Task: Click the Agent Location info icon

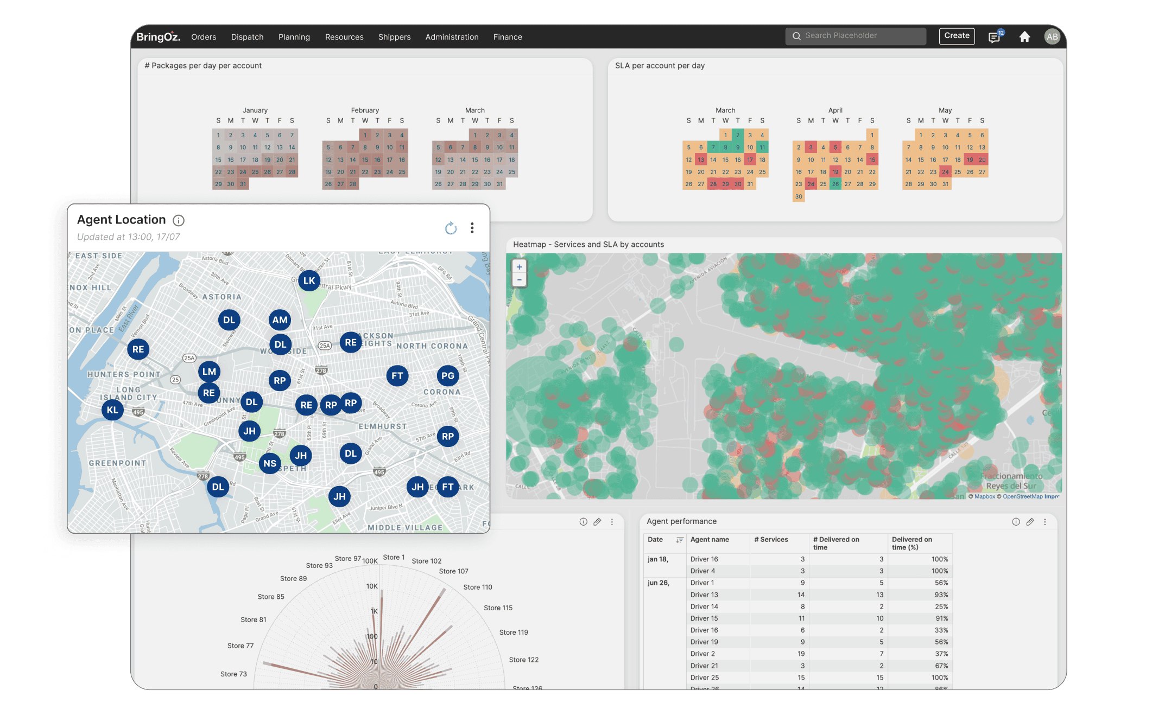Action: click(178, 220)
